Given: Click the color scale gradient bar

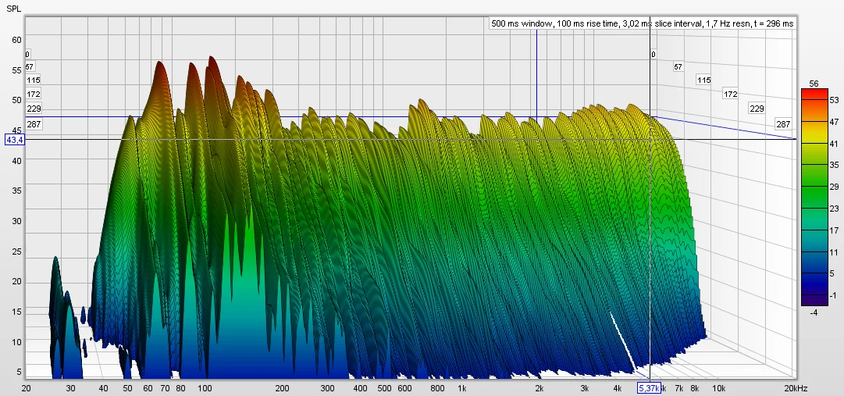Looking at the screenshot, I should pos(814,198).
